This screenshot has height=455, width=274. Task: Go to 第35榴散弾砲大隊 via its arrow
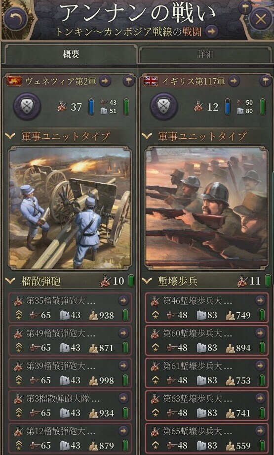click(123, 301)
